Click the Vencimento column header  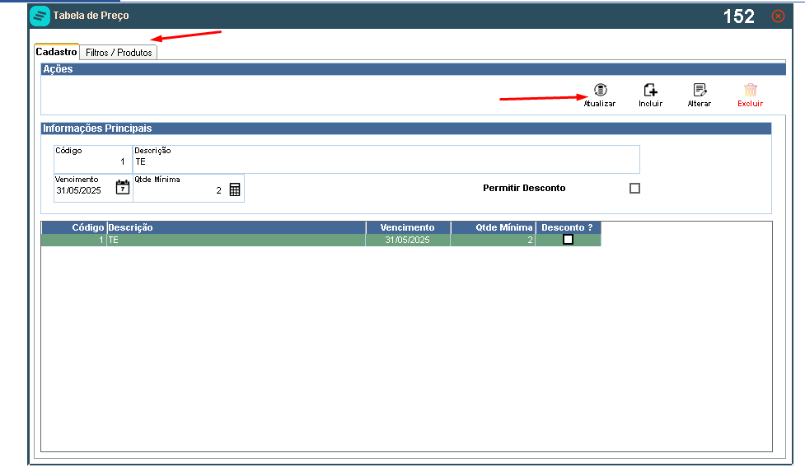pyautogui.click(x=408, y=227)
